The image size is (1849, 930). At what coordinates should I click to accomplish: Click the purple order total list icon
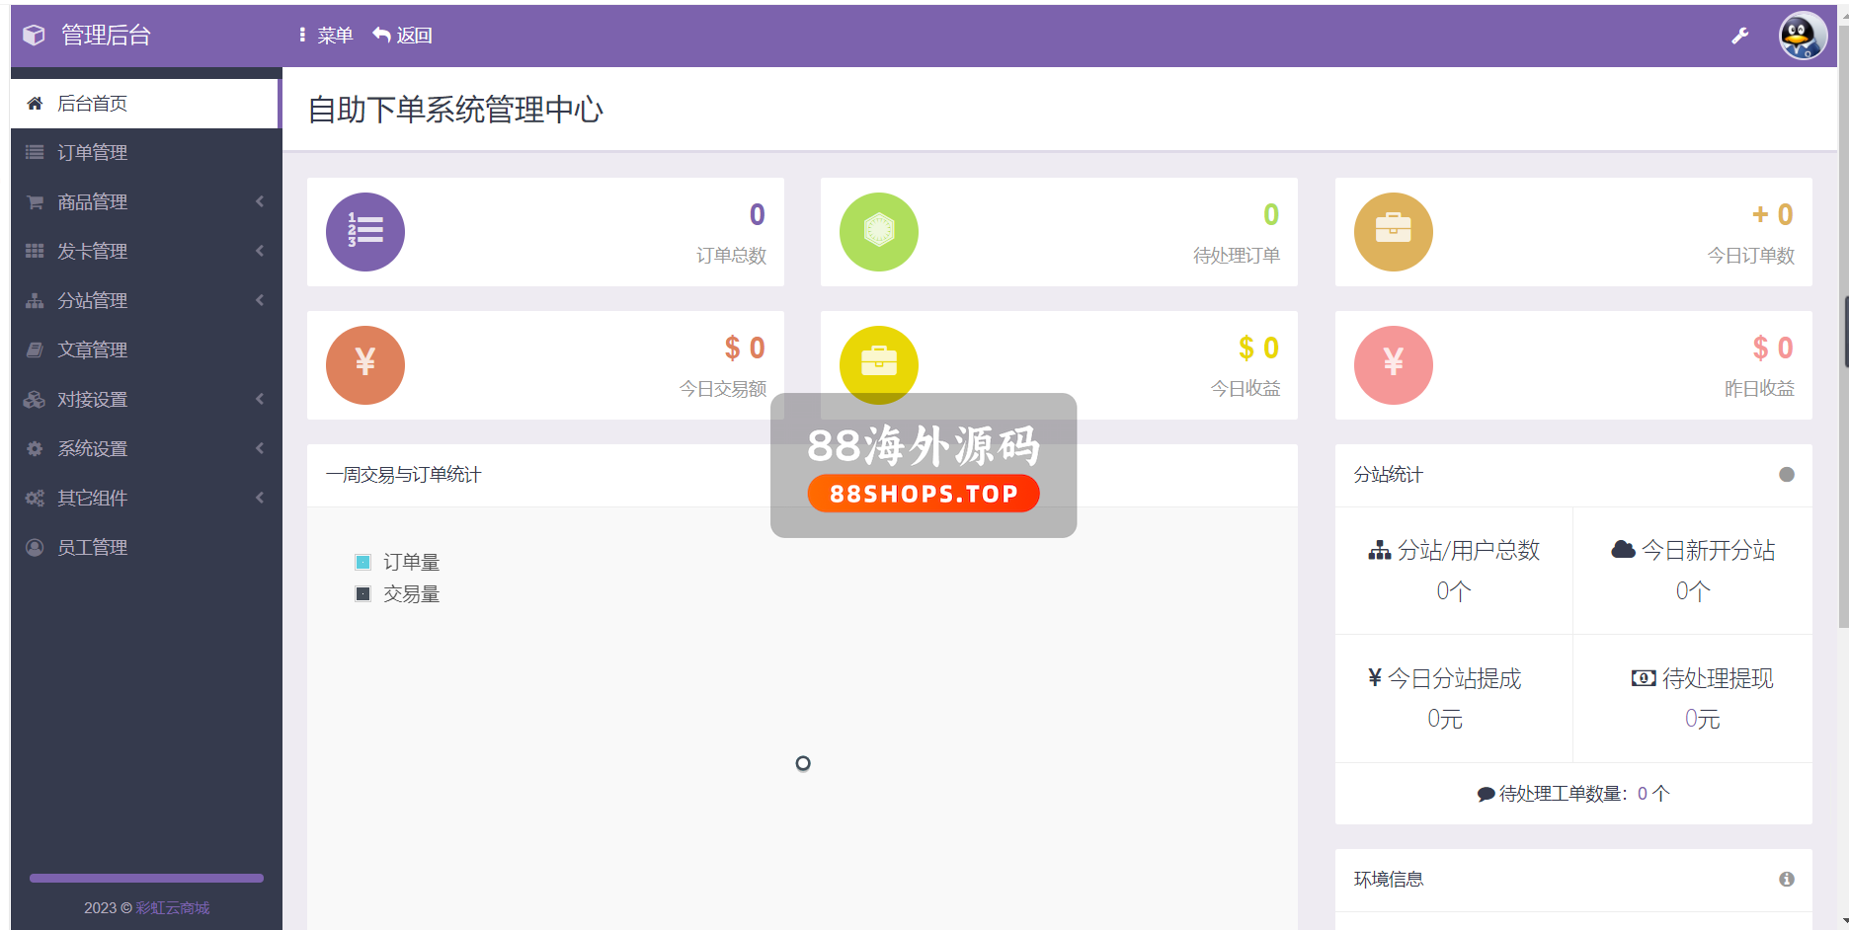tap(365, 232)
